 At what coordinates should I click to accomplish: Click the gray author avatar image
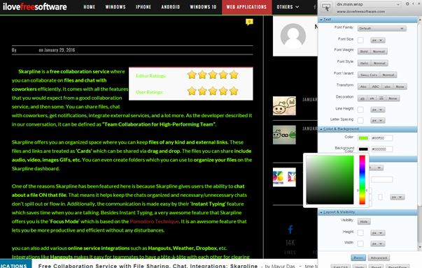tap(293, 36)
